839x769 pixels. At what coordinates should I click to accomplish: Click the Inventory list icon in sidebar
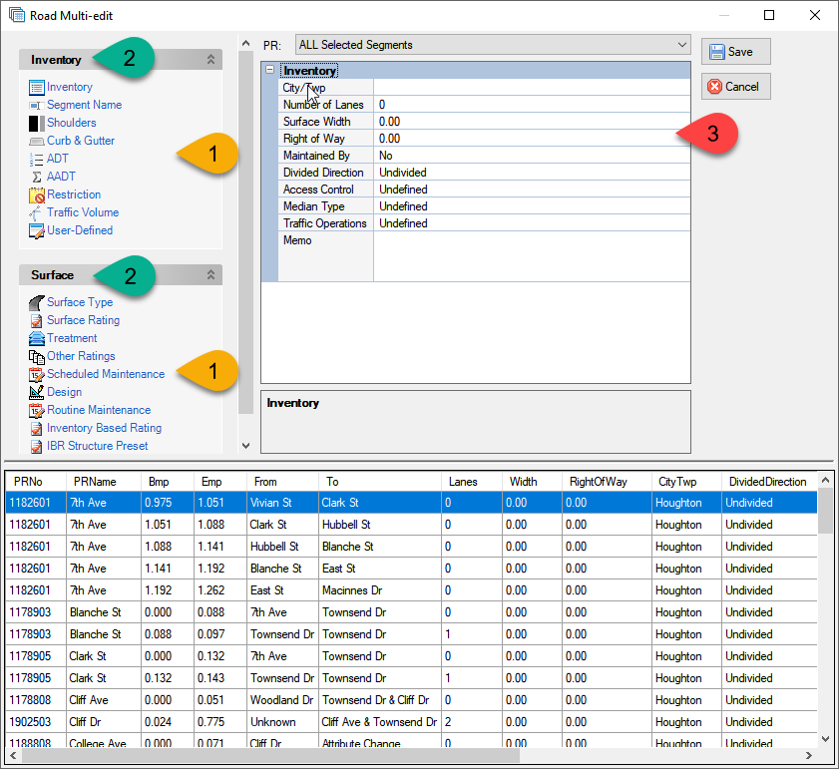pyautogui.click(x=36, y=87)
